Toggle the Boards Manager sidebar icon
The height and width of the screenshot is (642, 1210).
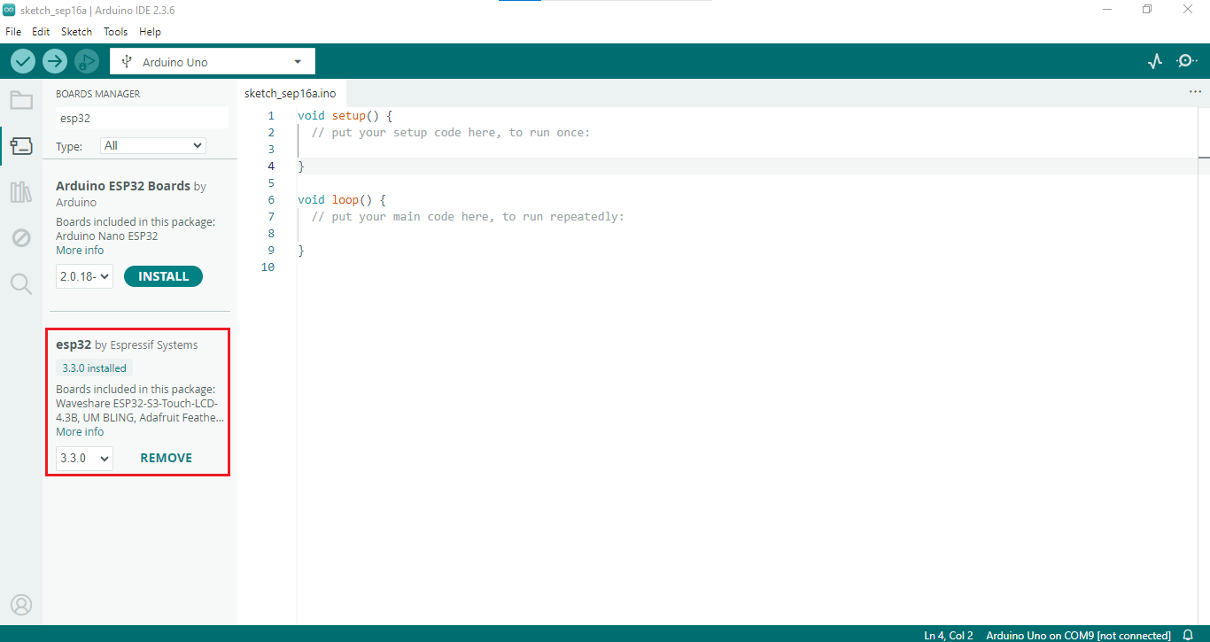(x=21, y=145)
